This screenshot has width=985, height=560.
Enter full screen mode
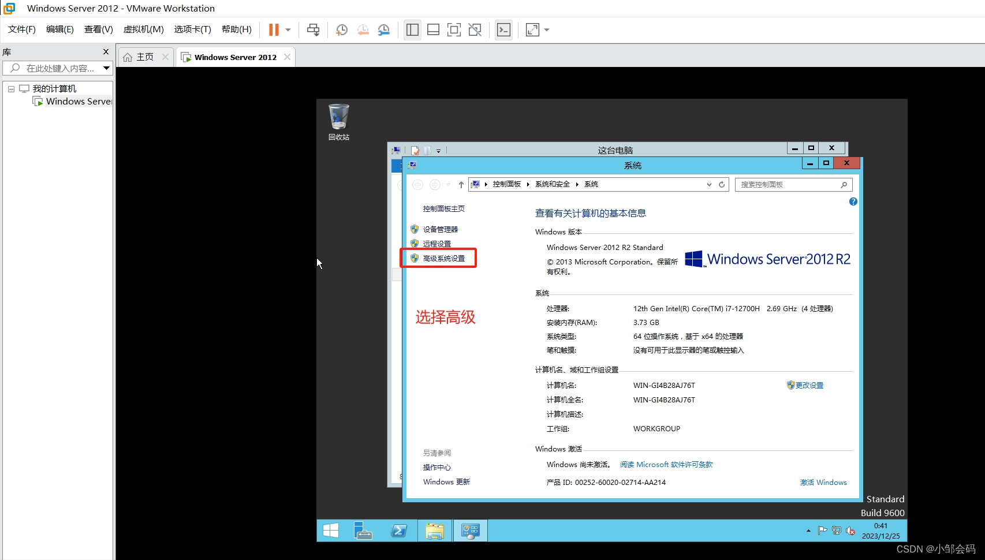454,29
